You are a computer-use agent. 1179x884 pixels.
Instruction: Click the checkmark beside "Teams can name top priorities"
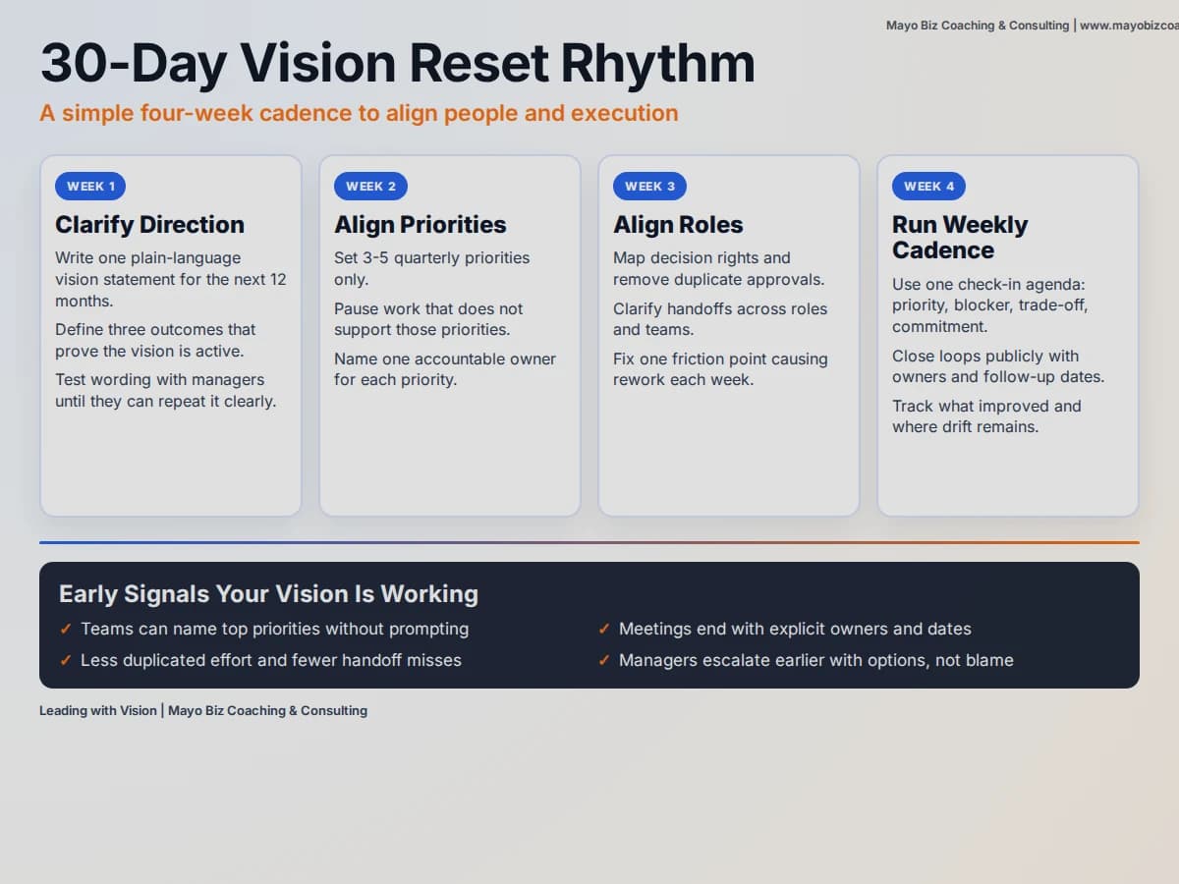67,629
